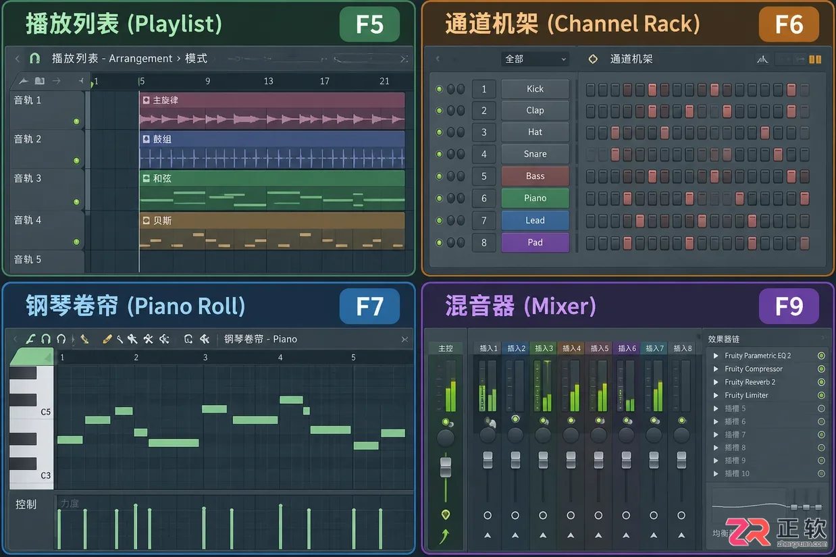Toggle the first step of the Pad channel
This screenshot has width=836, height=557.
click(591, 242)
